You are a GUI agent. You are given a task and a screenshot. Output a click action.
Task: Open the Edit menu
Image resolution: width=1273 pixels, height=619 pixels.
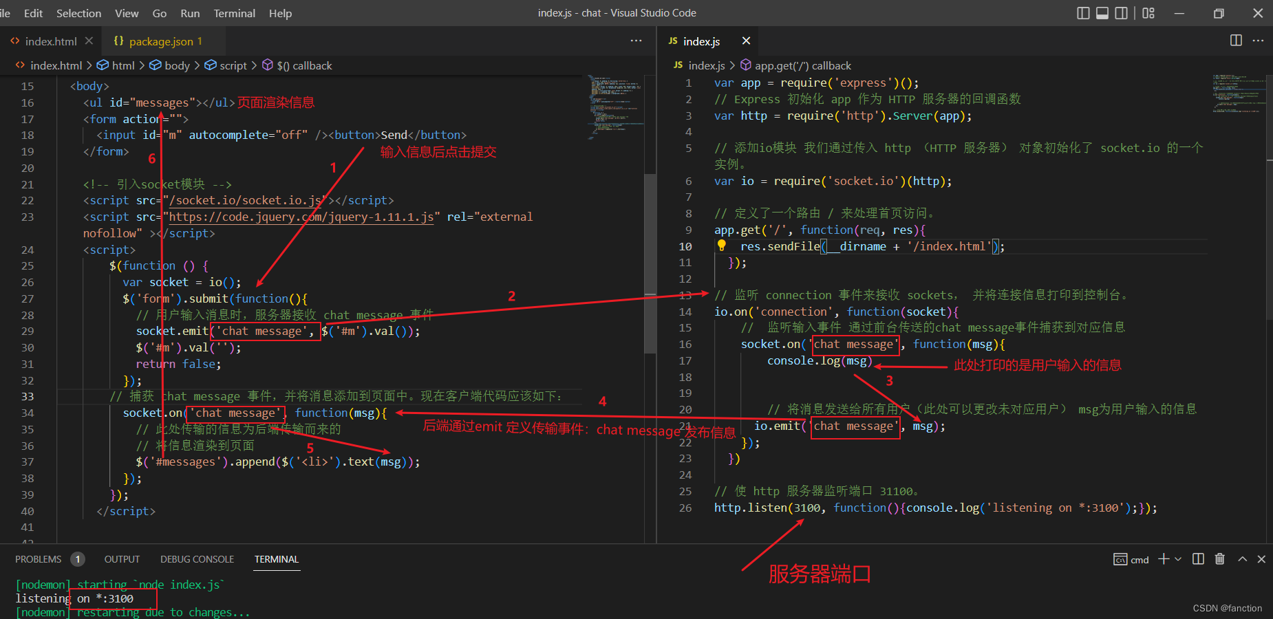33,13
